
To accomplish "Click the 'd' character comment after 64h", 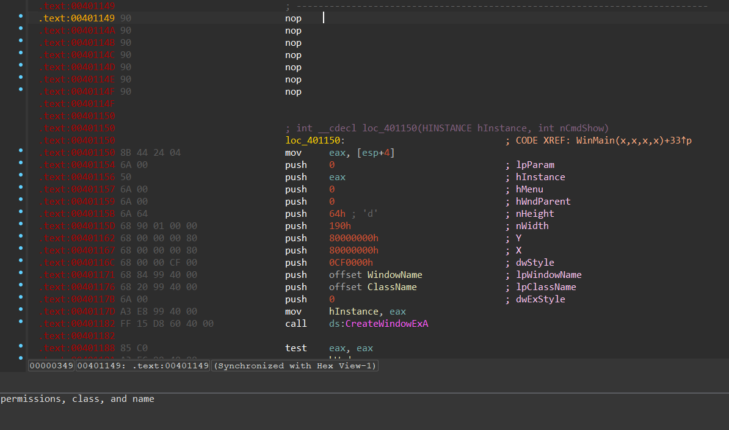I will pos(370,214).
